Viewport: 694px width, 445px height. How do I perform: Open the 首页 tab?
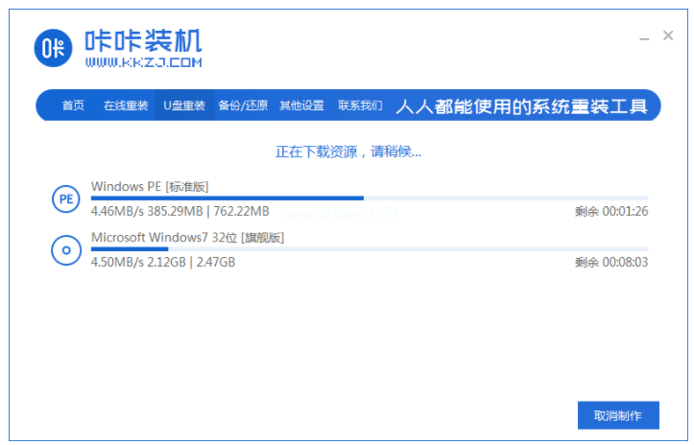73,105
